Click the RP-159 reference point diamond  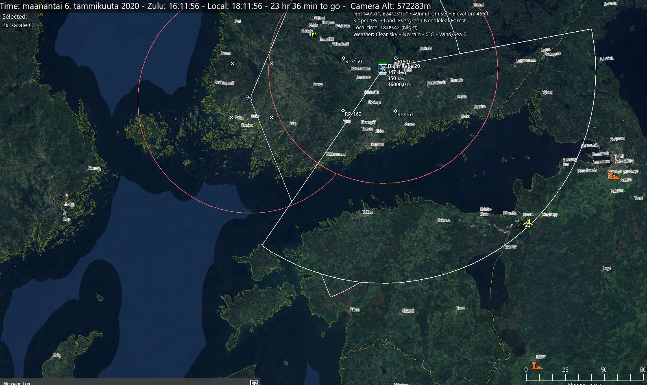pos(343,59)
